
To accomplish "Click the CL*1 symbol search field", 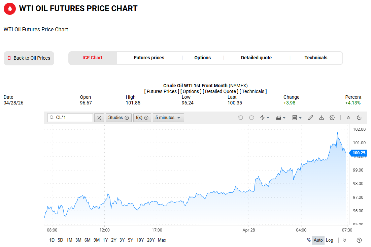I will point(73,118).
